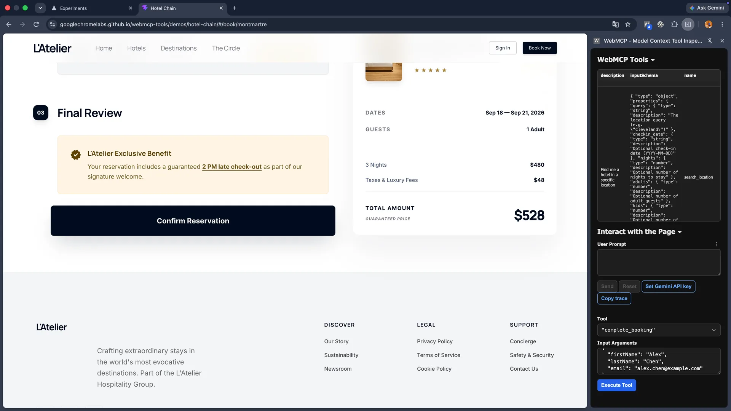Click the search_location tool name cell
The image size is (731, 411).
tap(698, 177)
